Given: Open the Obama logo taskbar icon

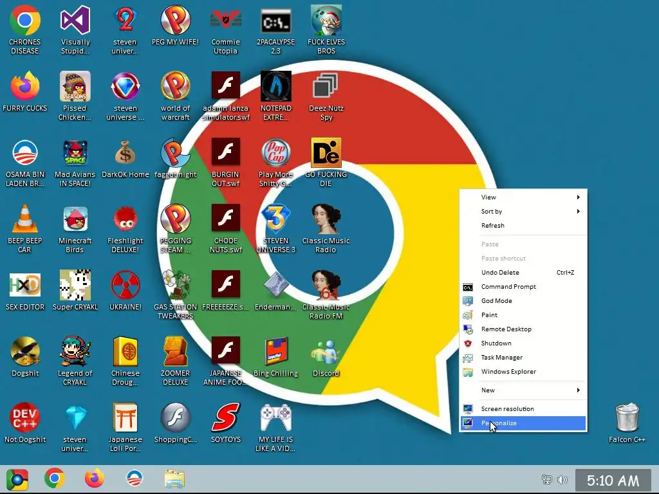Looking at the screenshot, I should (135, 479).
